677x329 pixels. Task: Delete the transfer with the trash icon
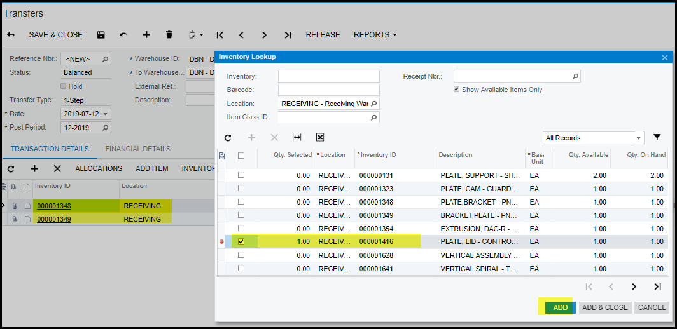169,35
